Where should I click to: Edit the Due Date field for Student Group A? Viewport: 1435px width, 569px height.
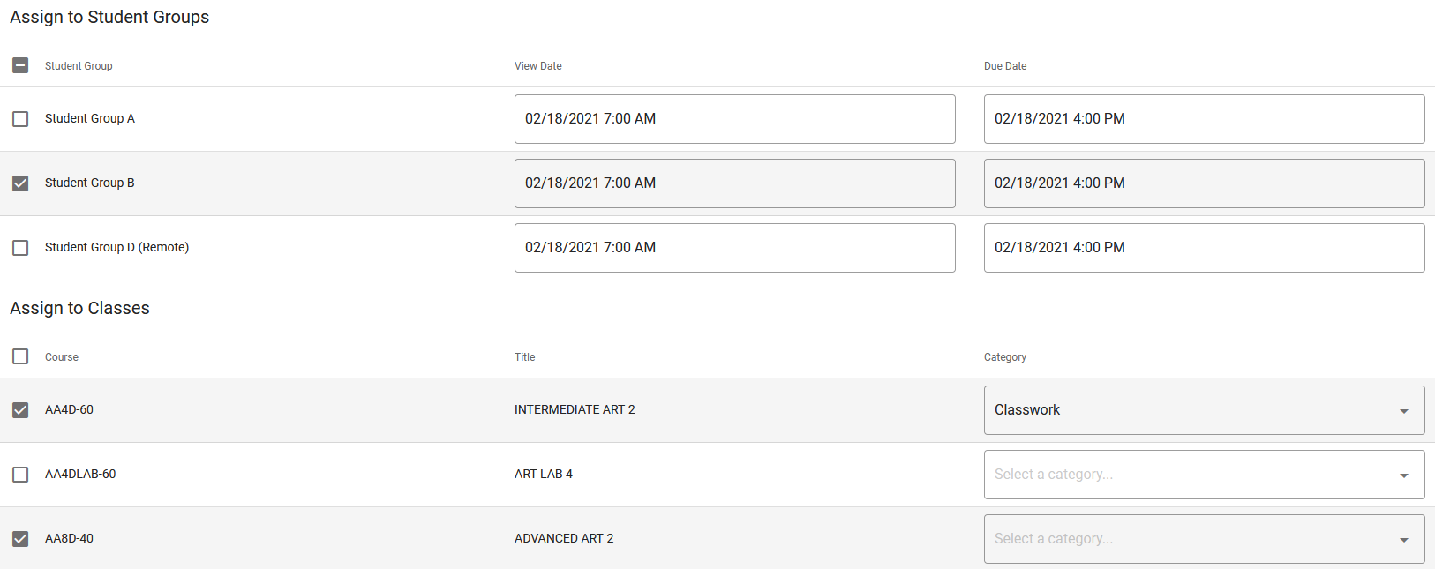pyautogui.click(x=1204, y=119)
